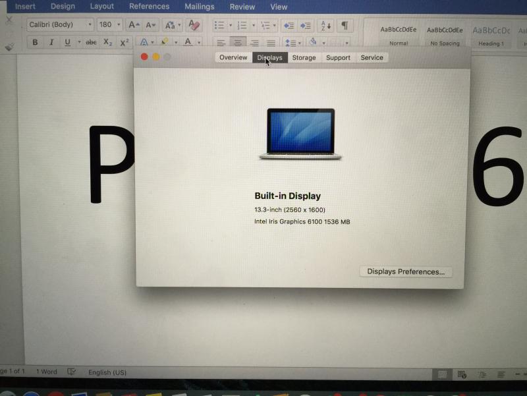Apply the Normal style
Image resolution: width=527 pixels, height=396 pixels.
click(399, 36)
